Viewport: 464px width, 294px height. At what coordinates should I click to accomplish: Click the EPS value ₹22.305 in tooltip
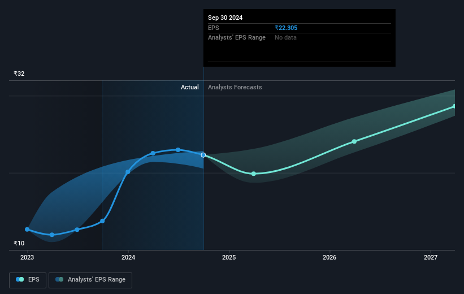tap(286, 28)
